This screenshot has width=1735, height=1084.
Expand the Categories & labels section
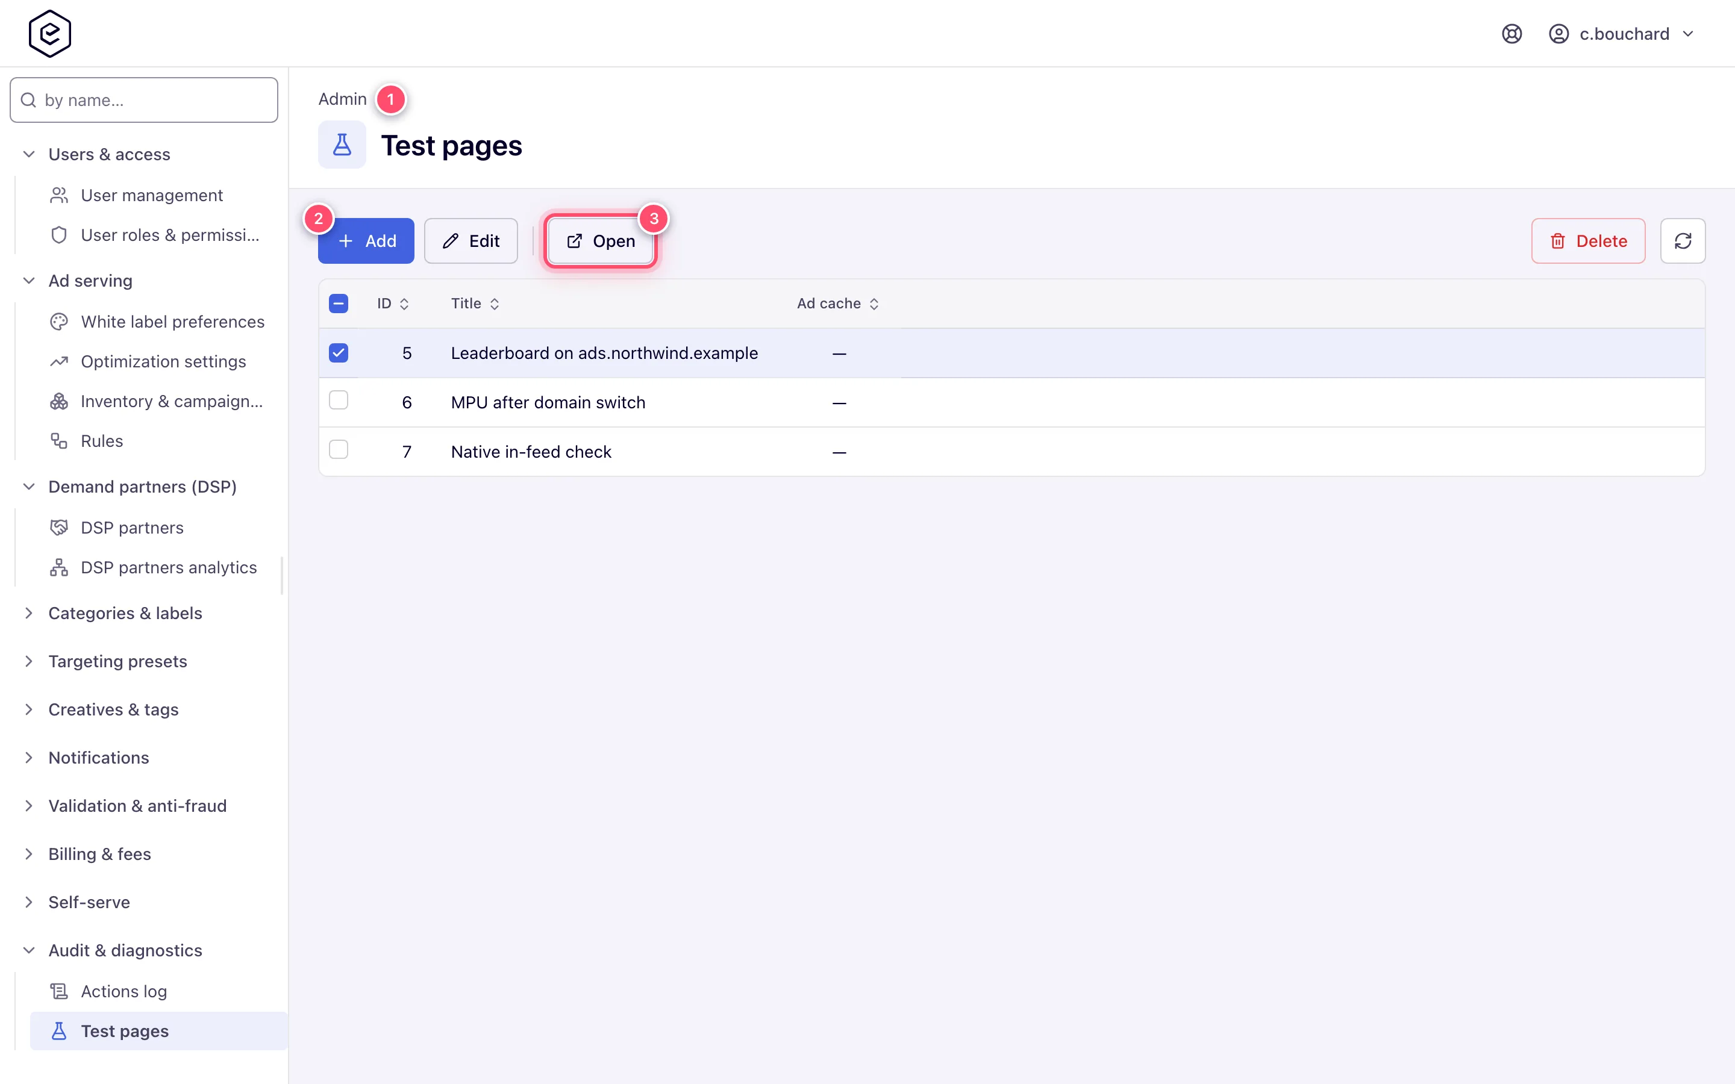coord(29,613)
